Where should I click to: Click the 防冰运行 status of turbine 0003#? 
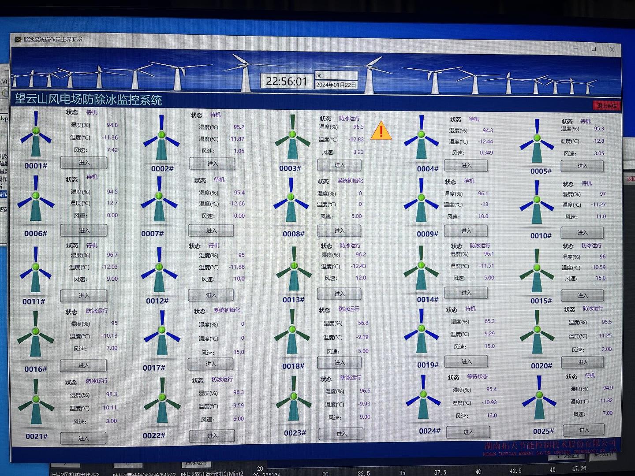(x=349, y=118)
